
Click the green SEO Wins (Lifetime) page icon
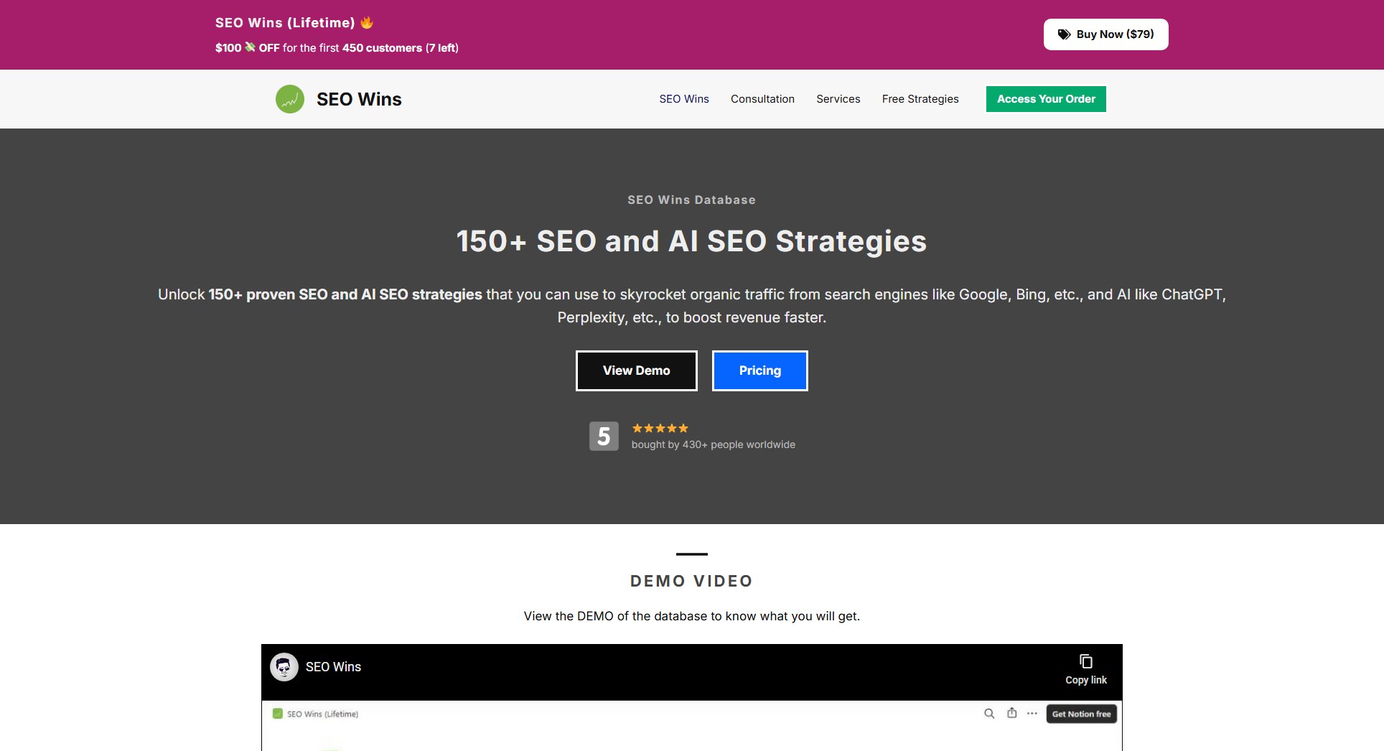pyautogui.click(x=278, y=714)
